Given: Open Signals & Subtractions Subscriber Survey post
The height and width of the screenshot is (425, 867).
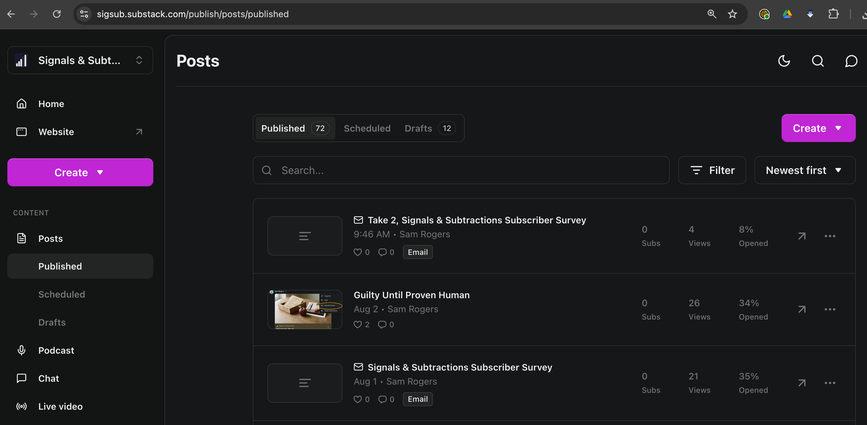Looking at the screenshot, I should pyautogui.click(x=460, y=367).
